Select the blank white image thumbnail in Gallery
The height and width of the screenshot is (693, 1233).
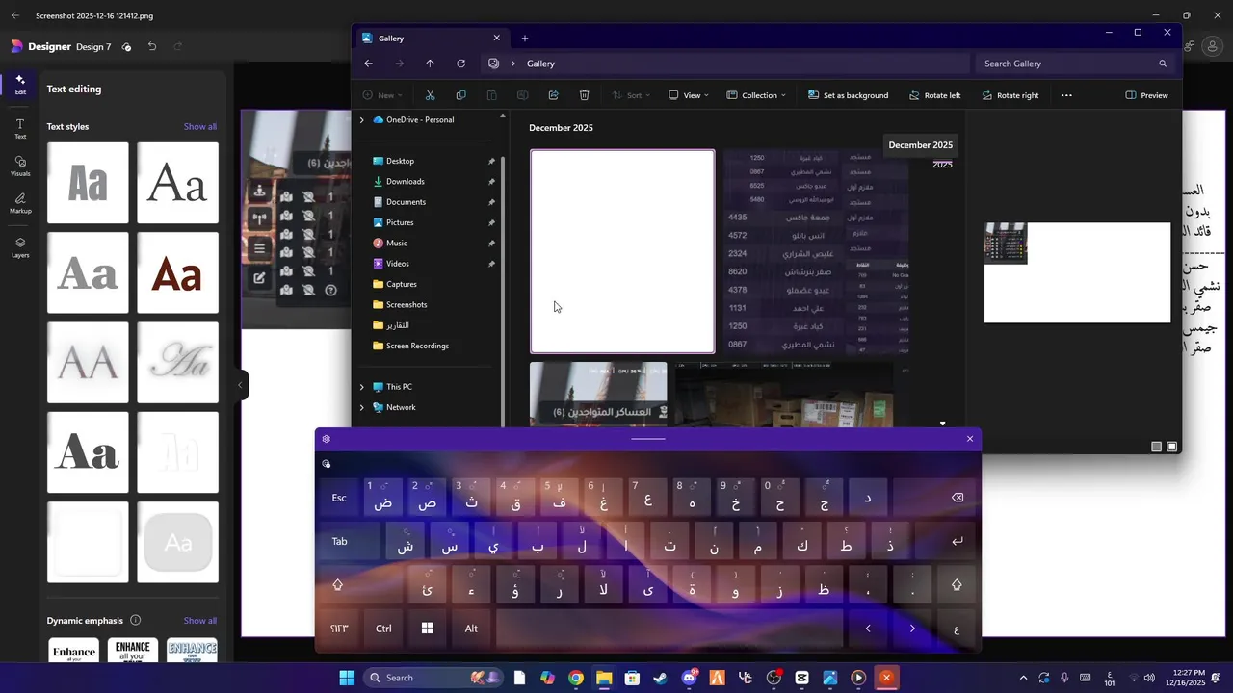622,251
